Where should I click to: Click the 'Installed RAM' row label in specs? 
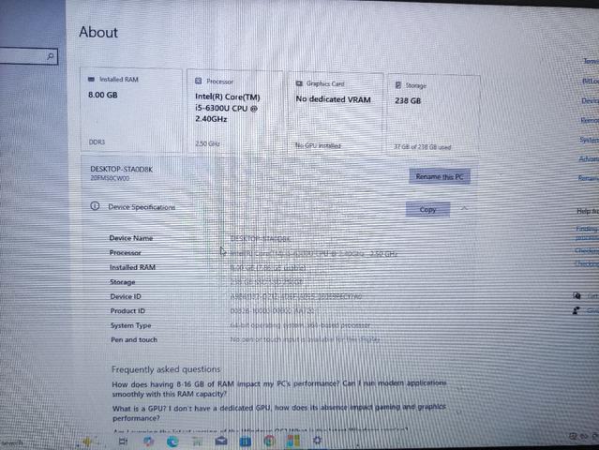point(132,267)
